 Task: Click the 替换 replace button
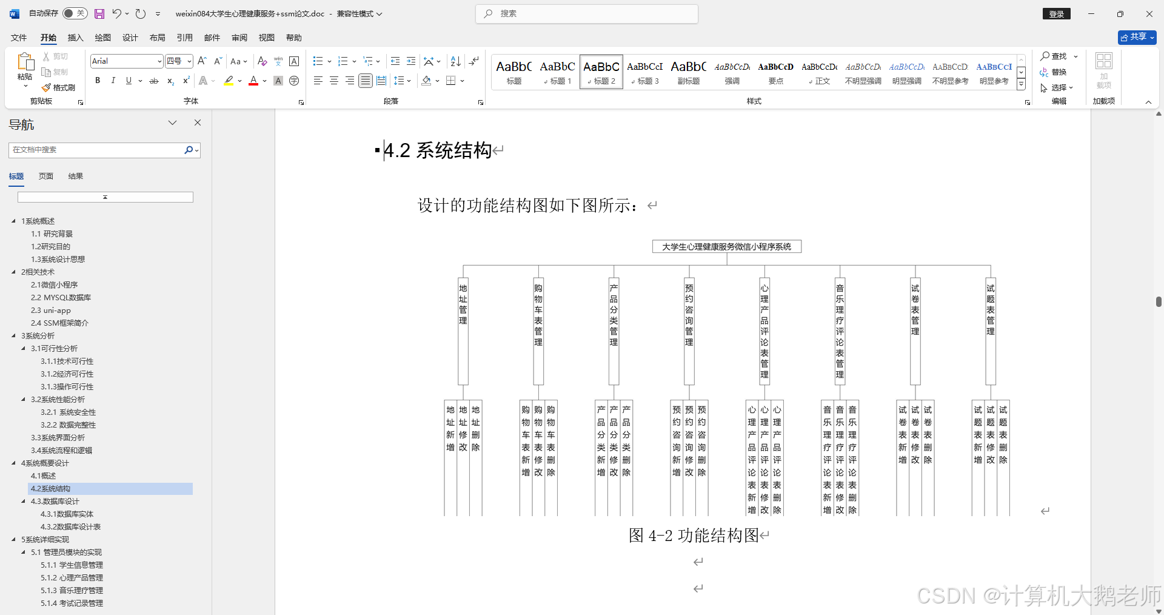click(x=1054, y=72)
